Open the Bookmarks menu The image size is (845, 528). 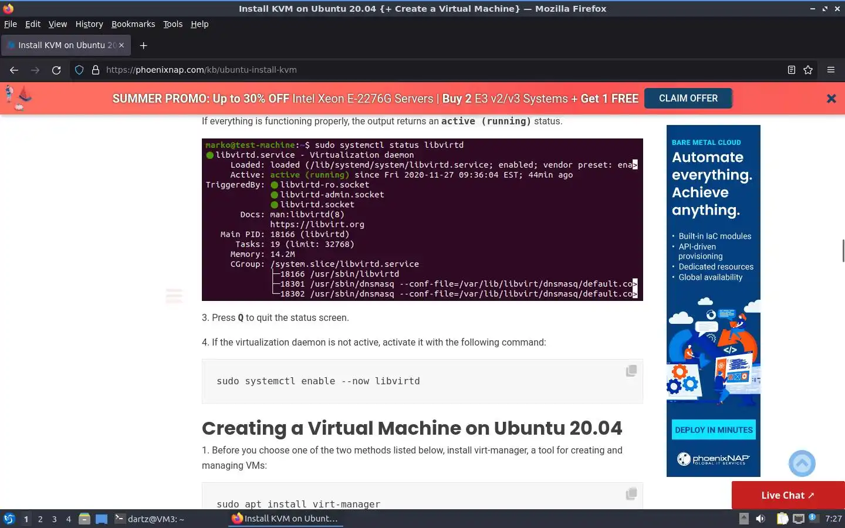[x=133, y=24]
